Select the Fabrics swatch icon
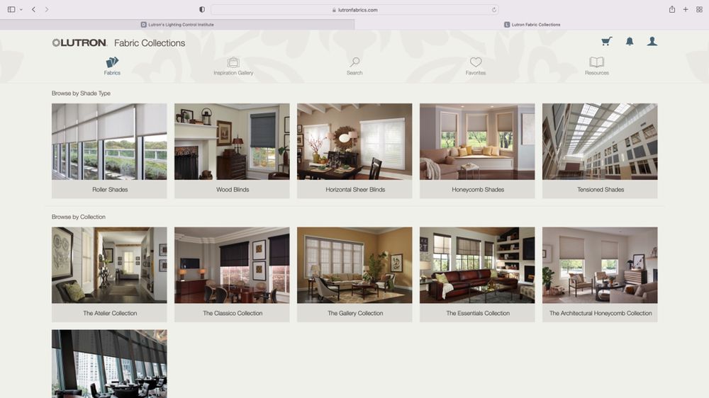This screenshot has width=709, height=398. click(112, 63)
